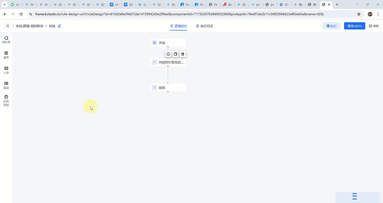Screen dimensions: 383x203
Task: Rename 校验 using the pencil edit icon
Action: click(x=59, y=26)
